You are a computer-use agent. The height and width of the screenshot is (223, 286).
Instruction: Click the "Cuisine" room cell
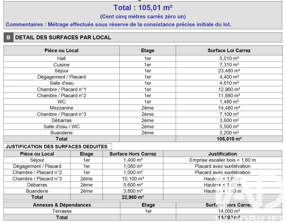(62, 65)
